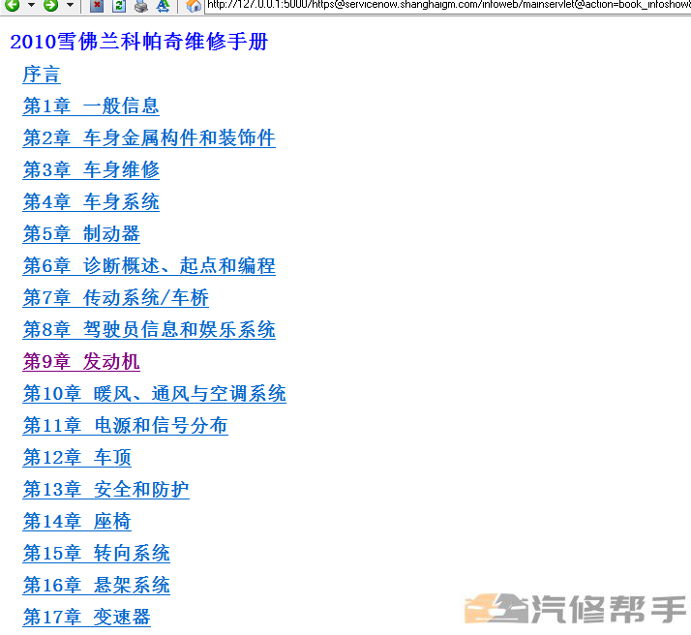691x635 pixels.
Task: Open 第3章 车身维修
Action: coord(91,170)
